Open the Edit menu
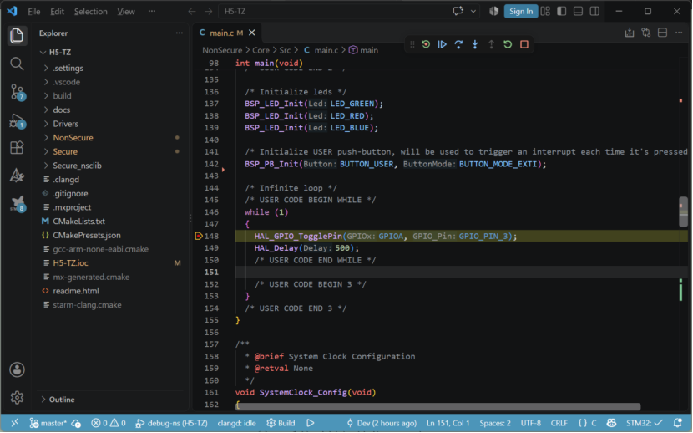Viewport: 693px width, 433px height. pos(57,12)
